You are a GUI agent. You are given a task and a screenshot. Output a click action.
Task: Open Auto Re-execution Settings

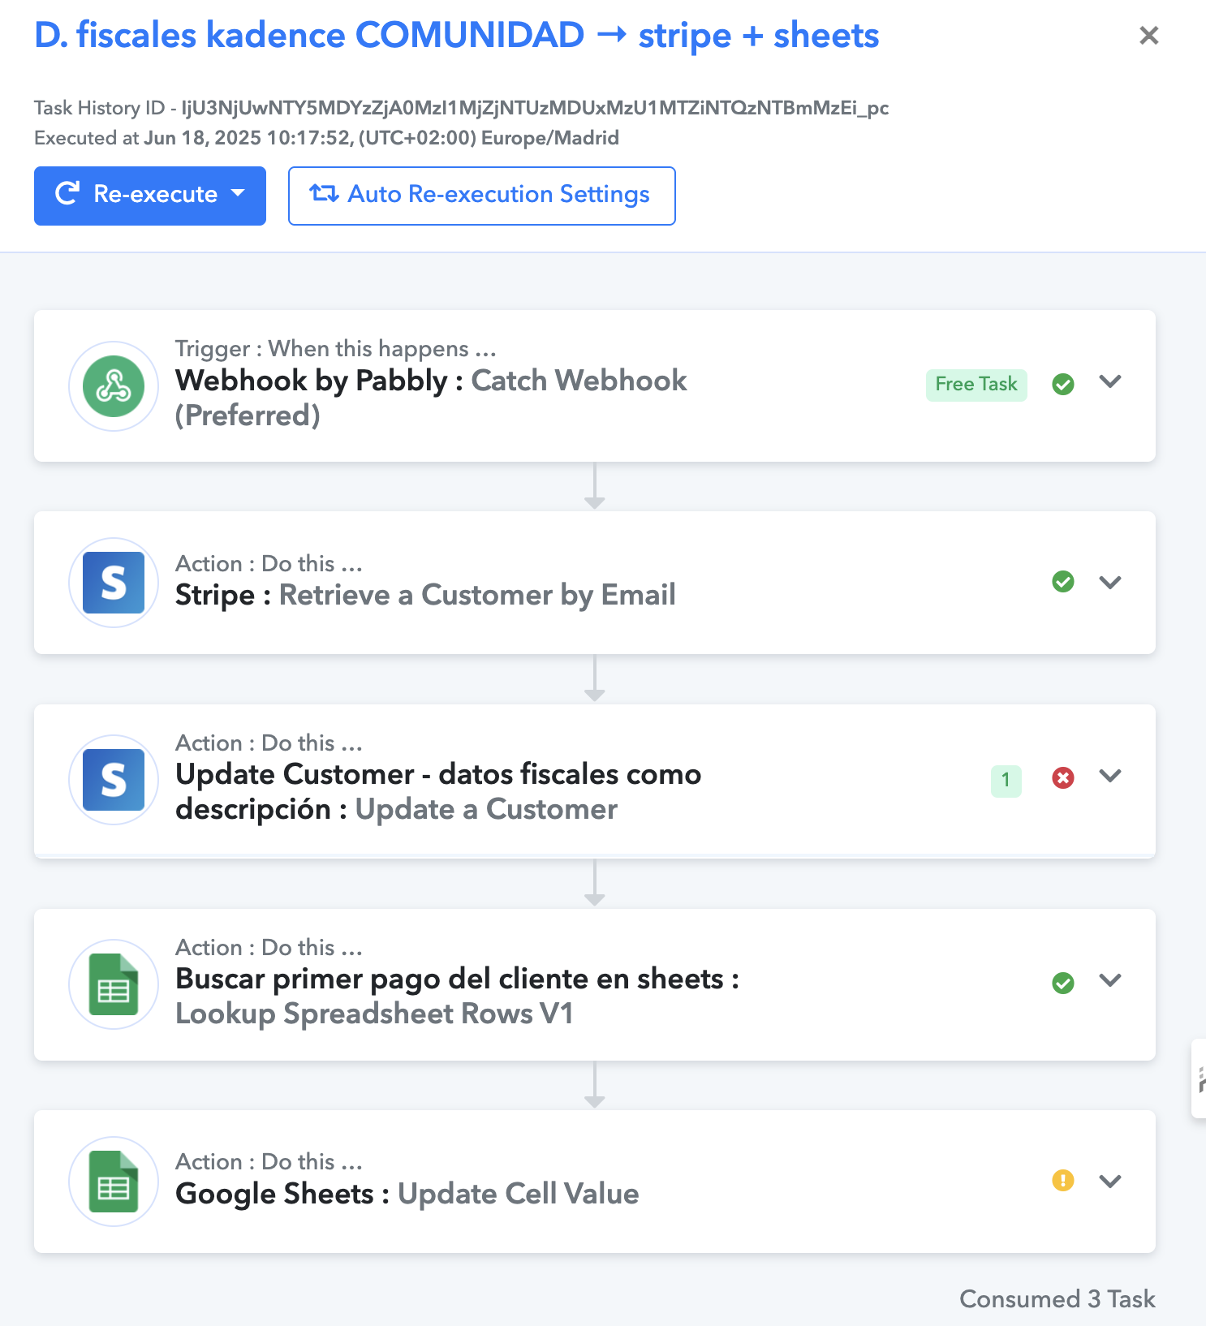[x=482, y=196]
